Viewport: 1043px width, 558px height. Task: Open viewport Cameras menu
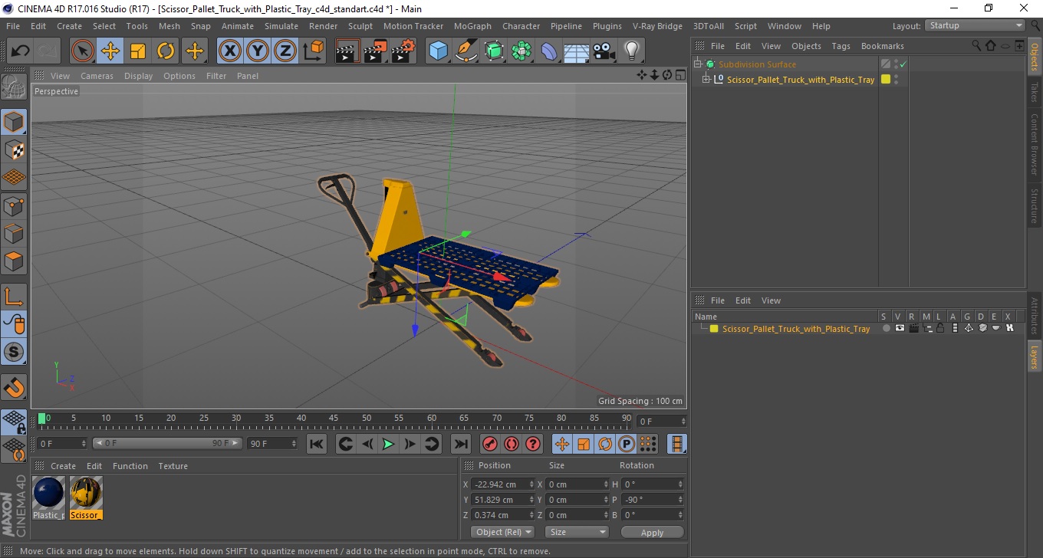tap(97, 76)
